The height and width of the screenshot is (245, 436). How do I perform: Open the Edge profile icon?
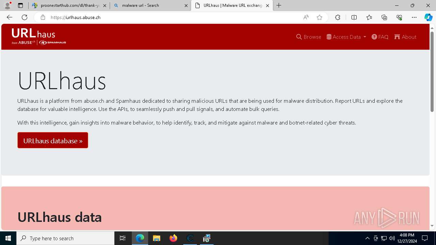(7, 5)
